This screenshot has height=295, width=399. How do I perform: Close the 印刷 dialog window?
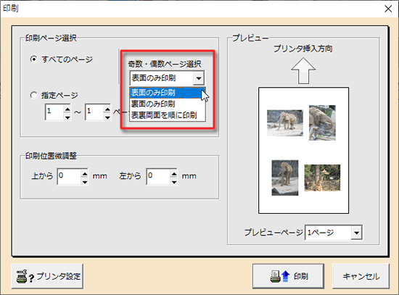(x=388, y=9)
